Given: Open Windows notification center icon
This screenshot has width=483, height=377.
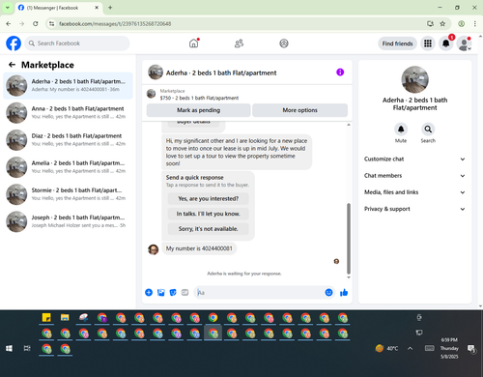Looking at the screenshot, I should (471, 348).
